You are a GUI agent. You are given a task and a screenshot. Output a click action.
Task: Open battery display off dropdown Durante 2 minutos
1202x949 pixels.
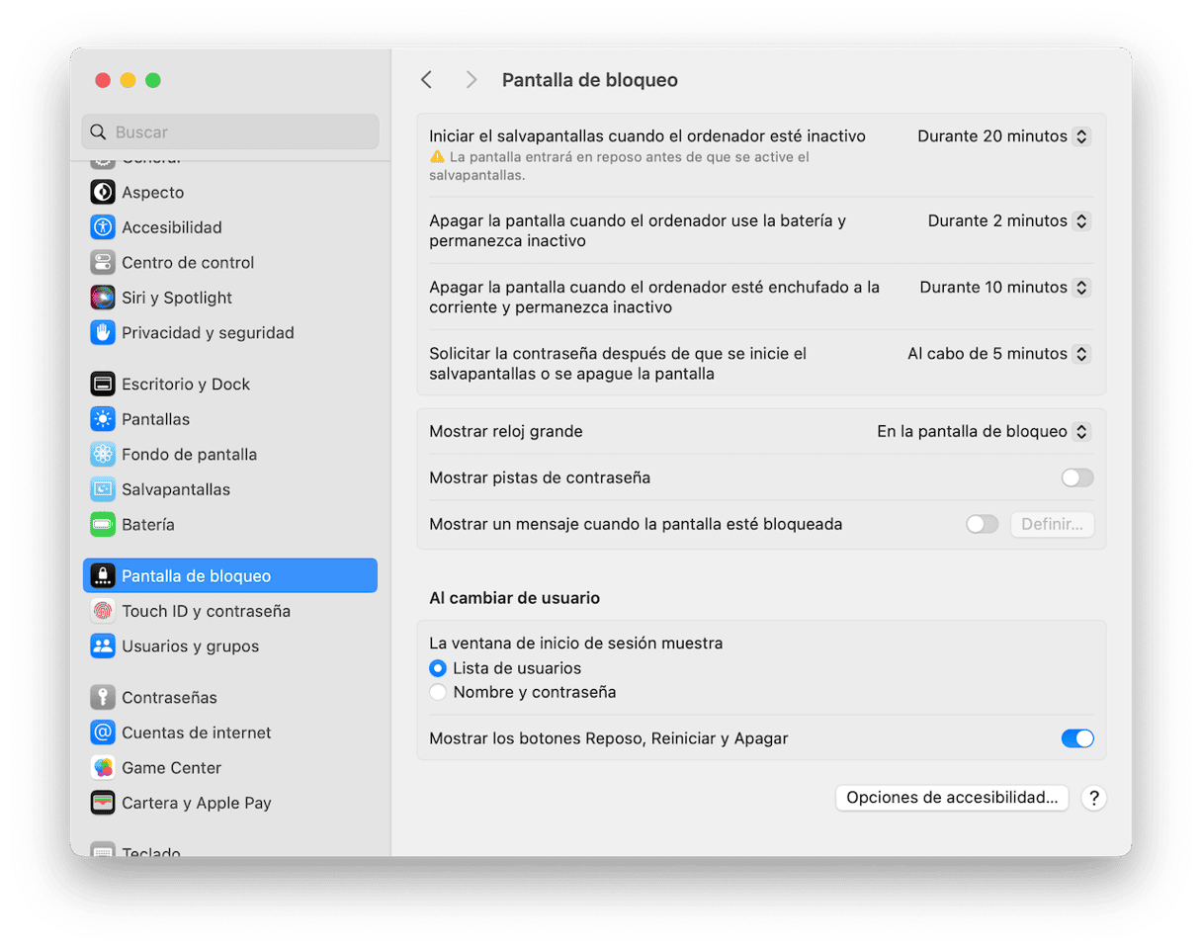tap(1008, 221)
